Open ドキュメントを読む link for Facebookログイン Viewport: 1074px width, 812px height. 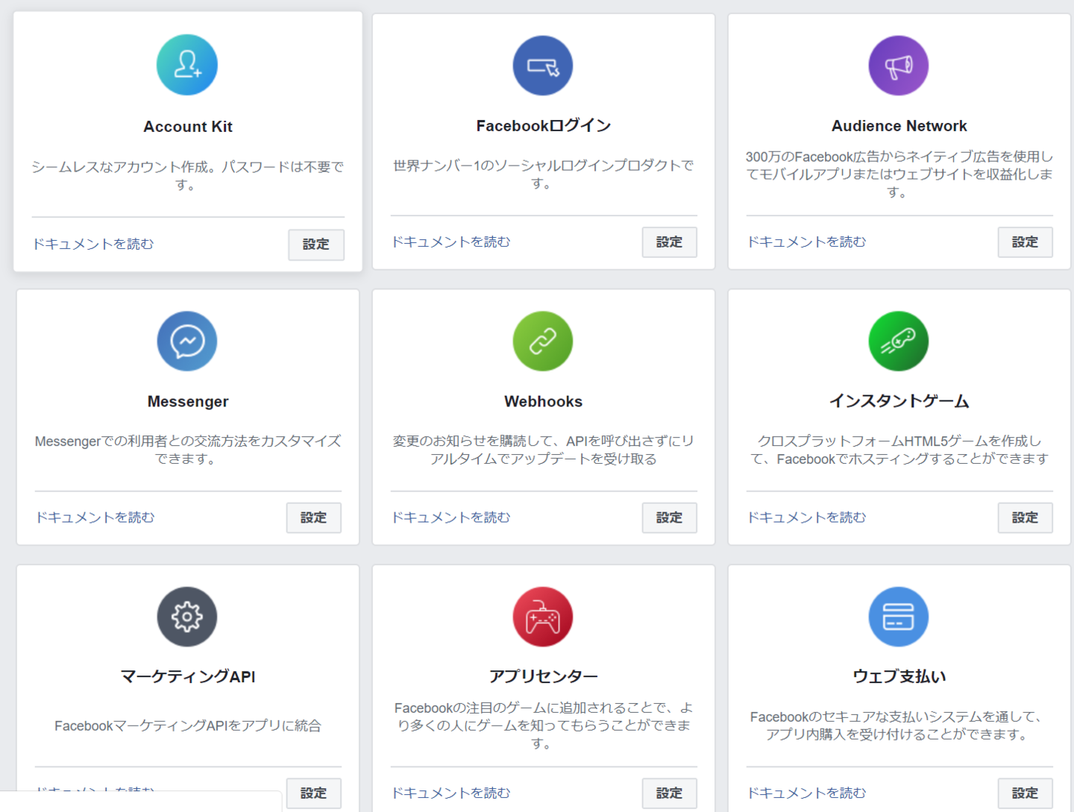[451, 242]
